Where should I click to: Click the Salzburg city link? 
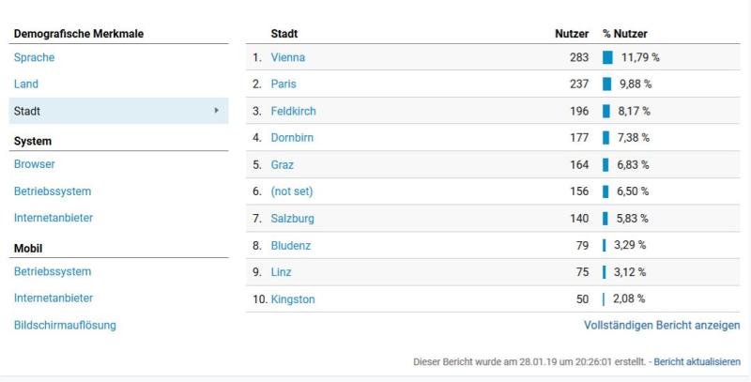293,219
